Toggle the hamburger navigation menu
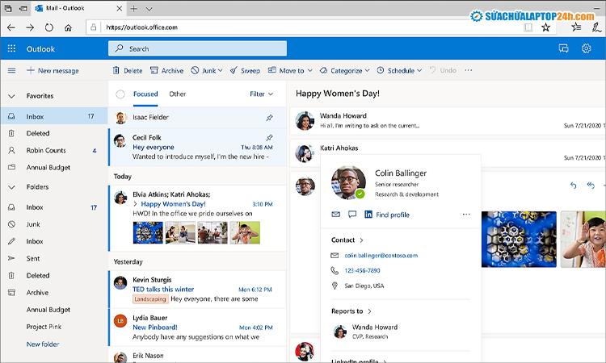This screenshot has height=363, width=606. coord(11,71)
